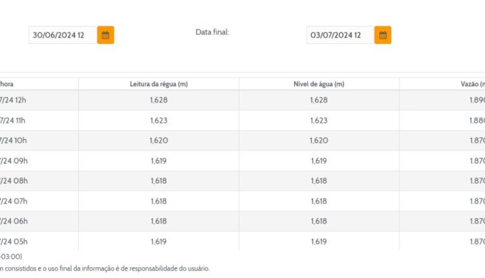The width and height of the screenshot is (485, 278).
Task: Select the Vazão value in the 12h row
Action: 477,100
